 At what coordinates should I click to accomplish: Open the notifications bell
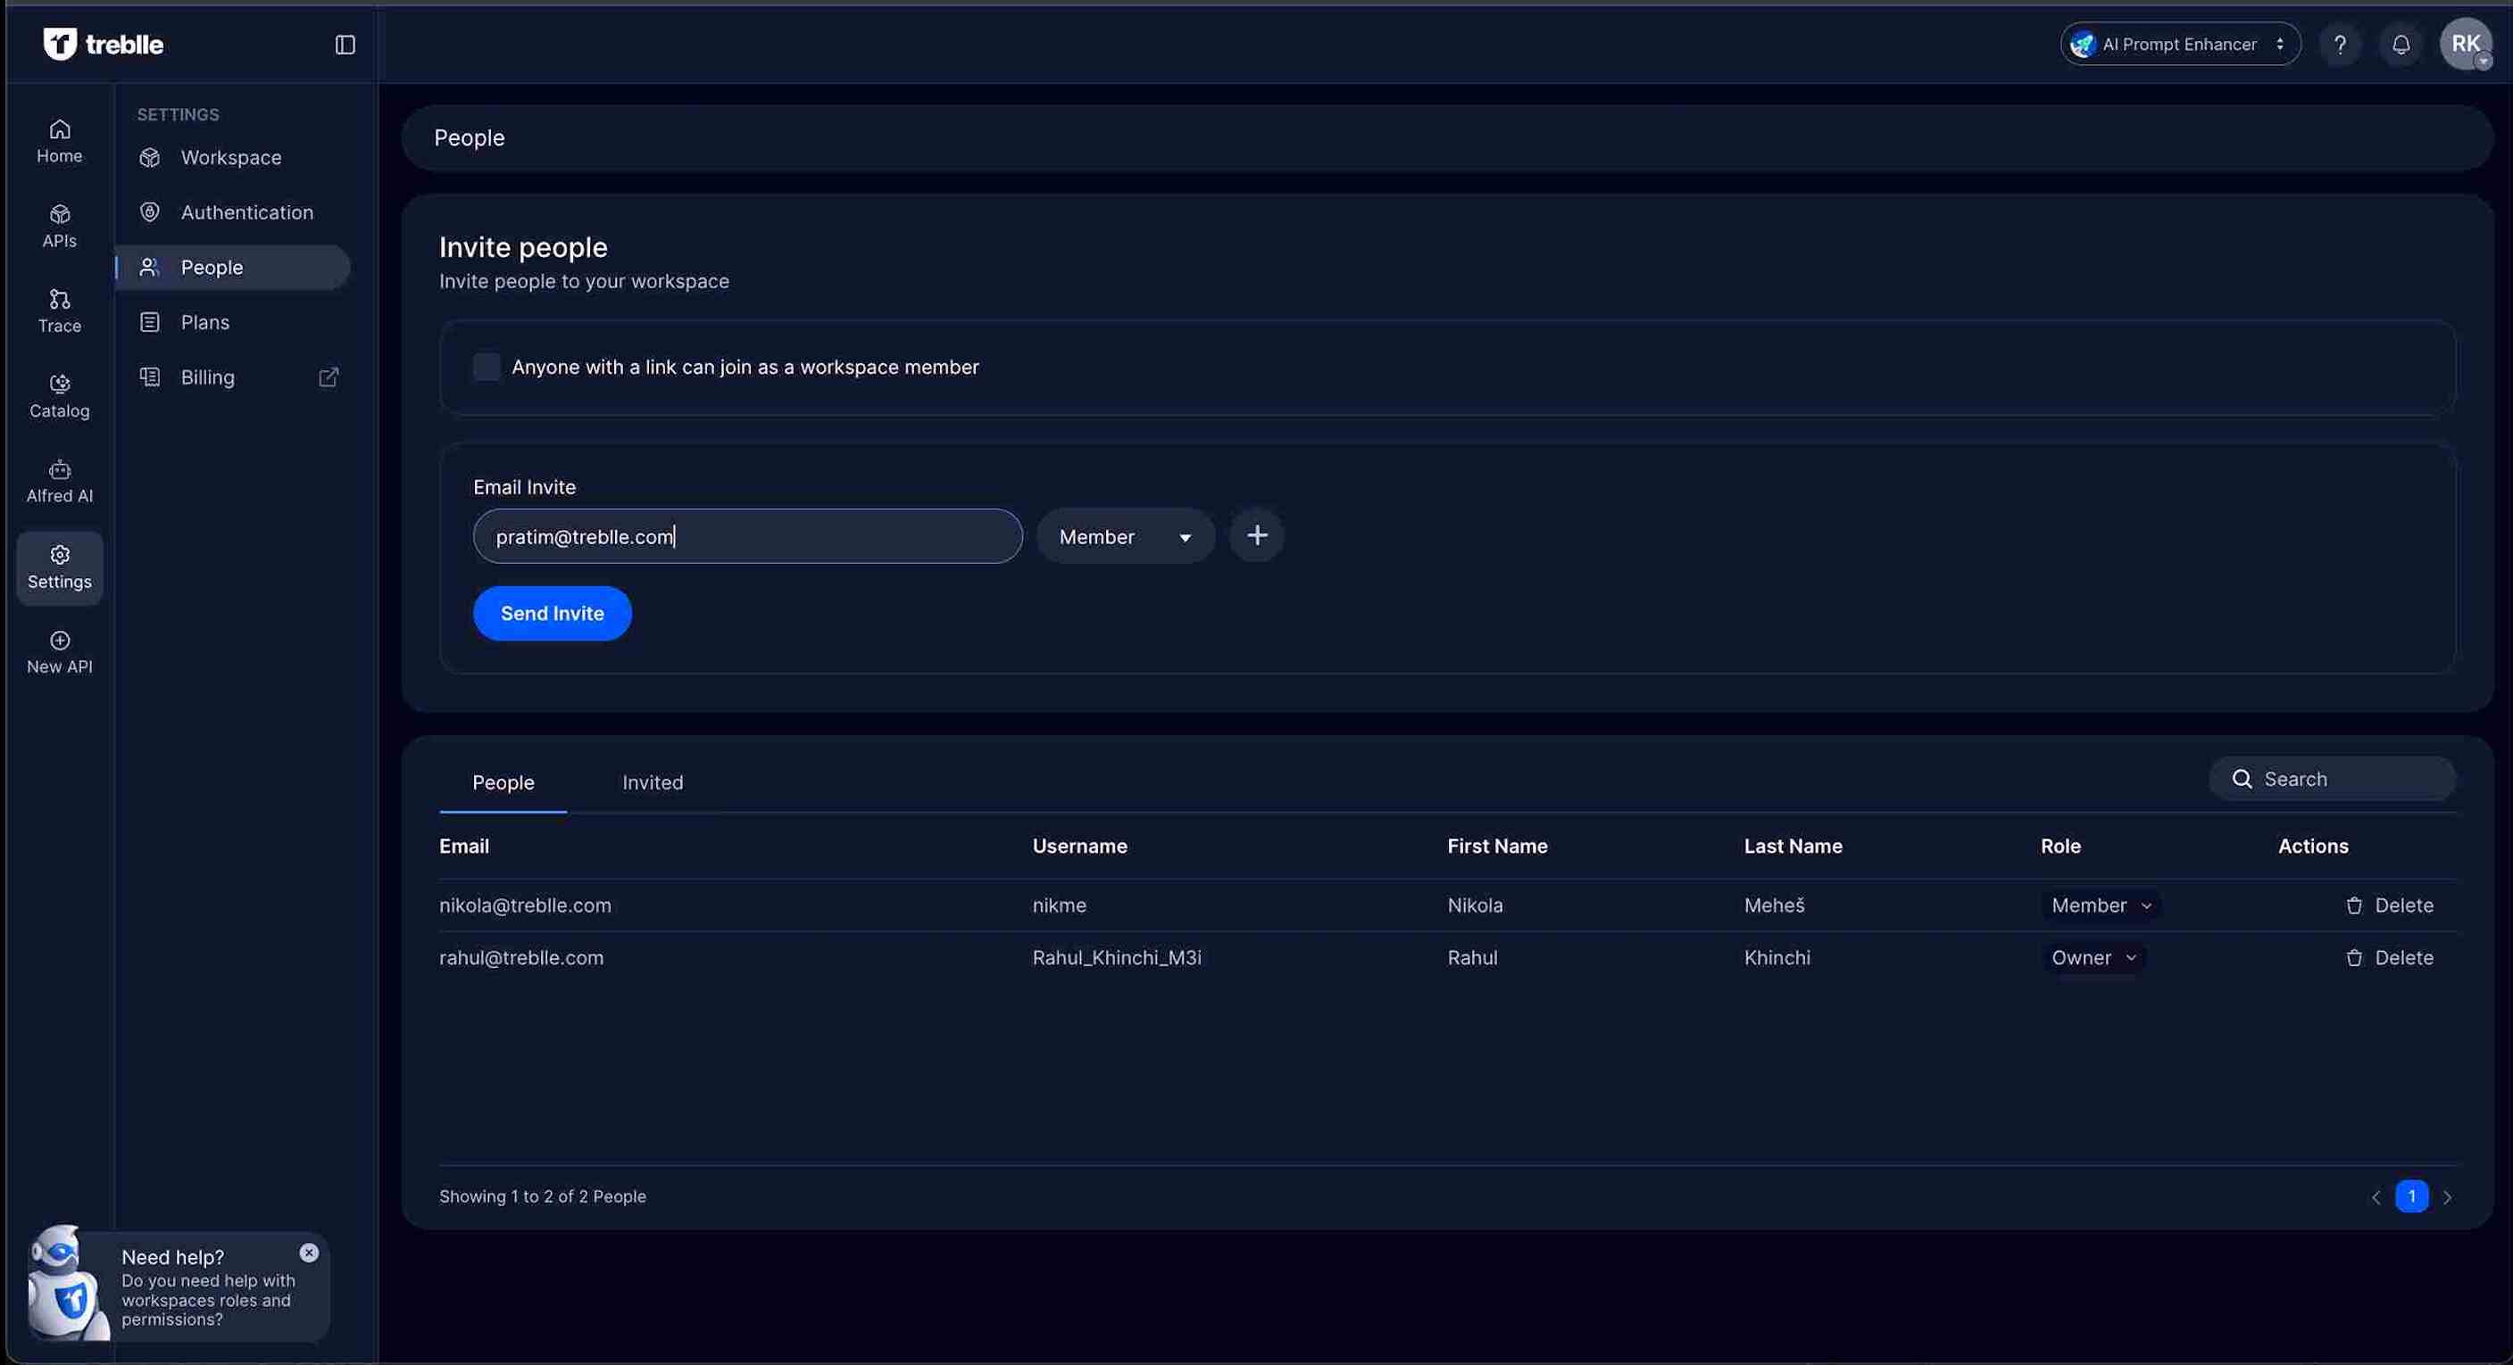2401,45
